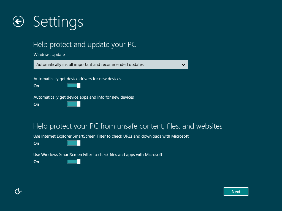
Task: Click the 'On' status under Windows SmartScreen
Action: 36,162
